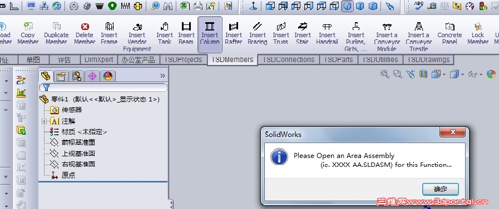Select the Insert Tank tool

pos(165,33)
